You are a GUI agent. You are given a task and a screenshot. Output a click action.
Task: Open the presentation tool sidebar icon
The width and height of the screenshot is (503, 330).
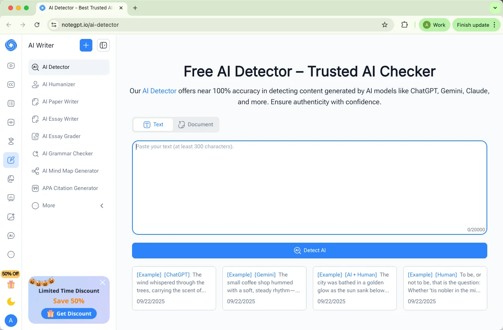(11, 198)
